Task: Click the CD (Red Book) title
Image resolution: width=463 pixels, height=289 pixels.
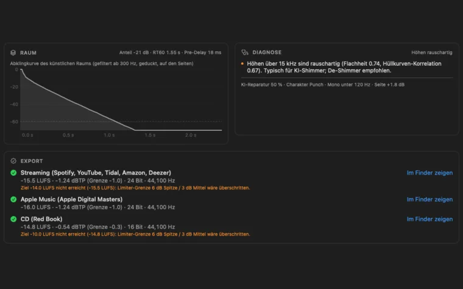Action: 41,219
